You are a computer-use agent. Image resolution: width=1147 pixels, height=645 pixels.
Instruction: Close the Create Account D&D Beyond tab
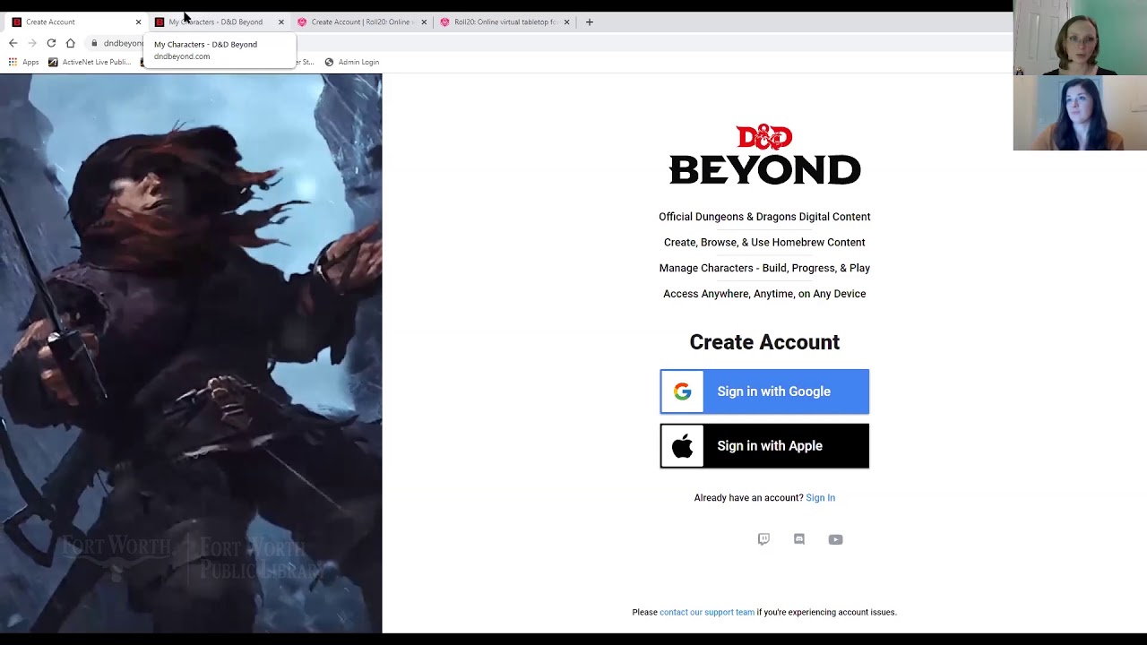(x=138, y=21)
